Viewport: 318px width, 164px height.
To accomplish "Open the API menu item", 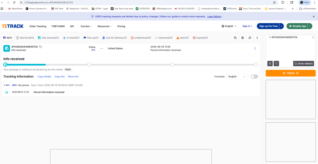I will tap(72, 26).
